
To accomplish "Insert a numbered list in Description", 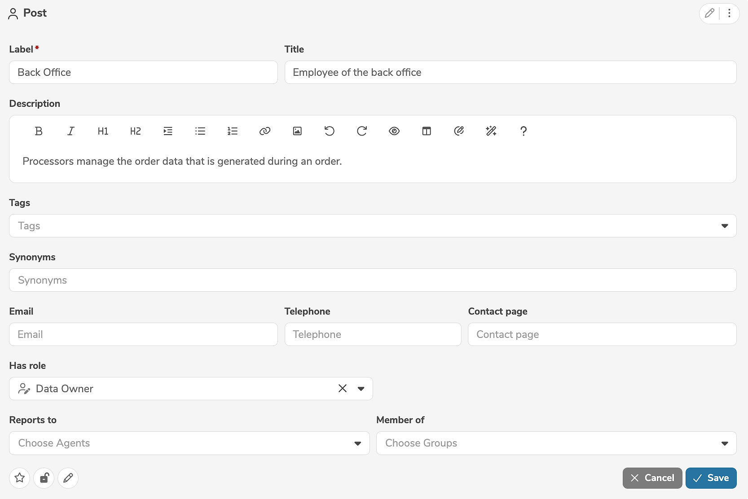I will [233, 131].
